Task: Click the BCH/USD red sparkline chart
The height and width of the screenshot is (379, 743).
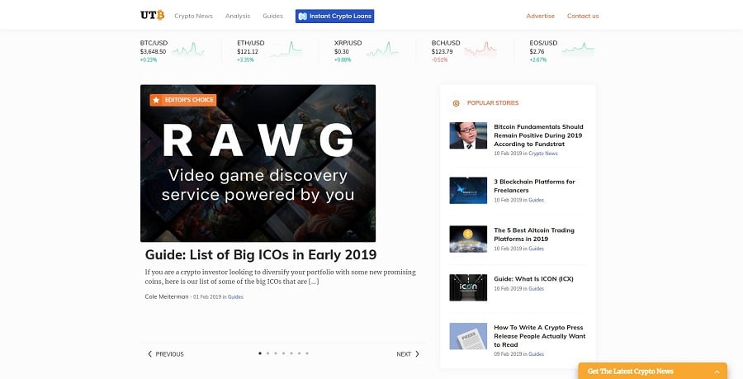Action: (480, 50)
